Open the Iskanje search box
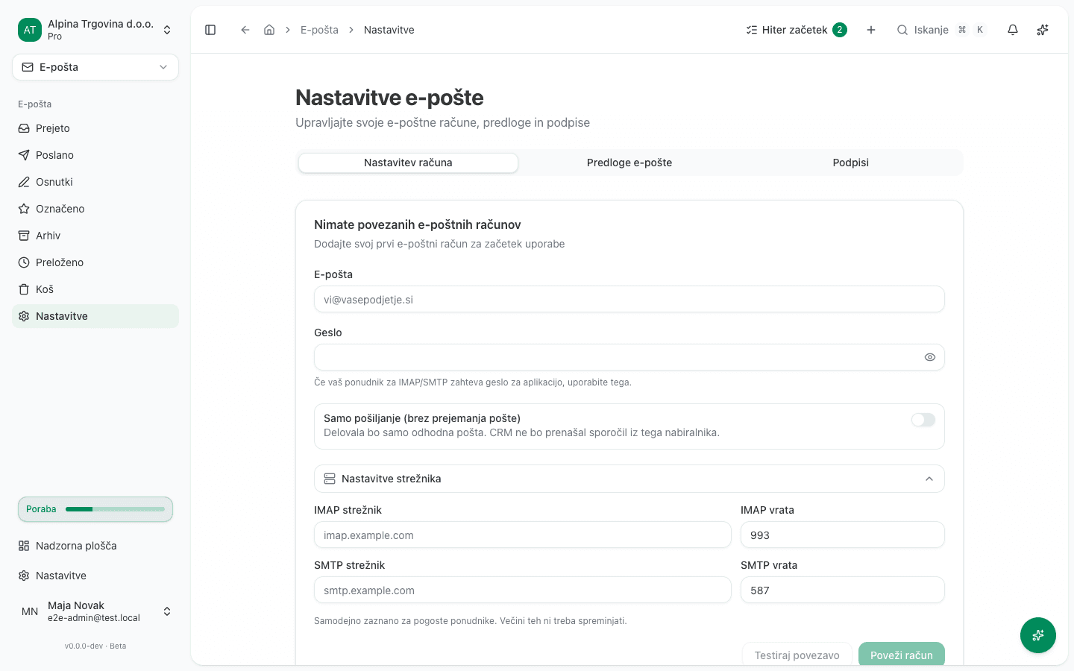This screenshot has height=671, width=1074. [941, 30]
